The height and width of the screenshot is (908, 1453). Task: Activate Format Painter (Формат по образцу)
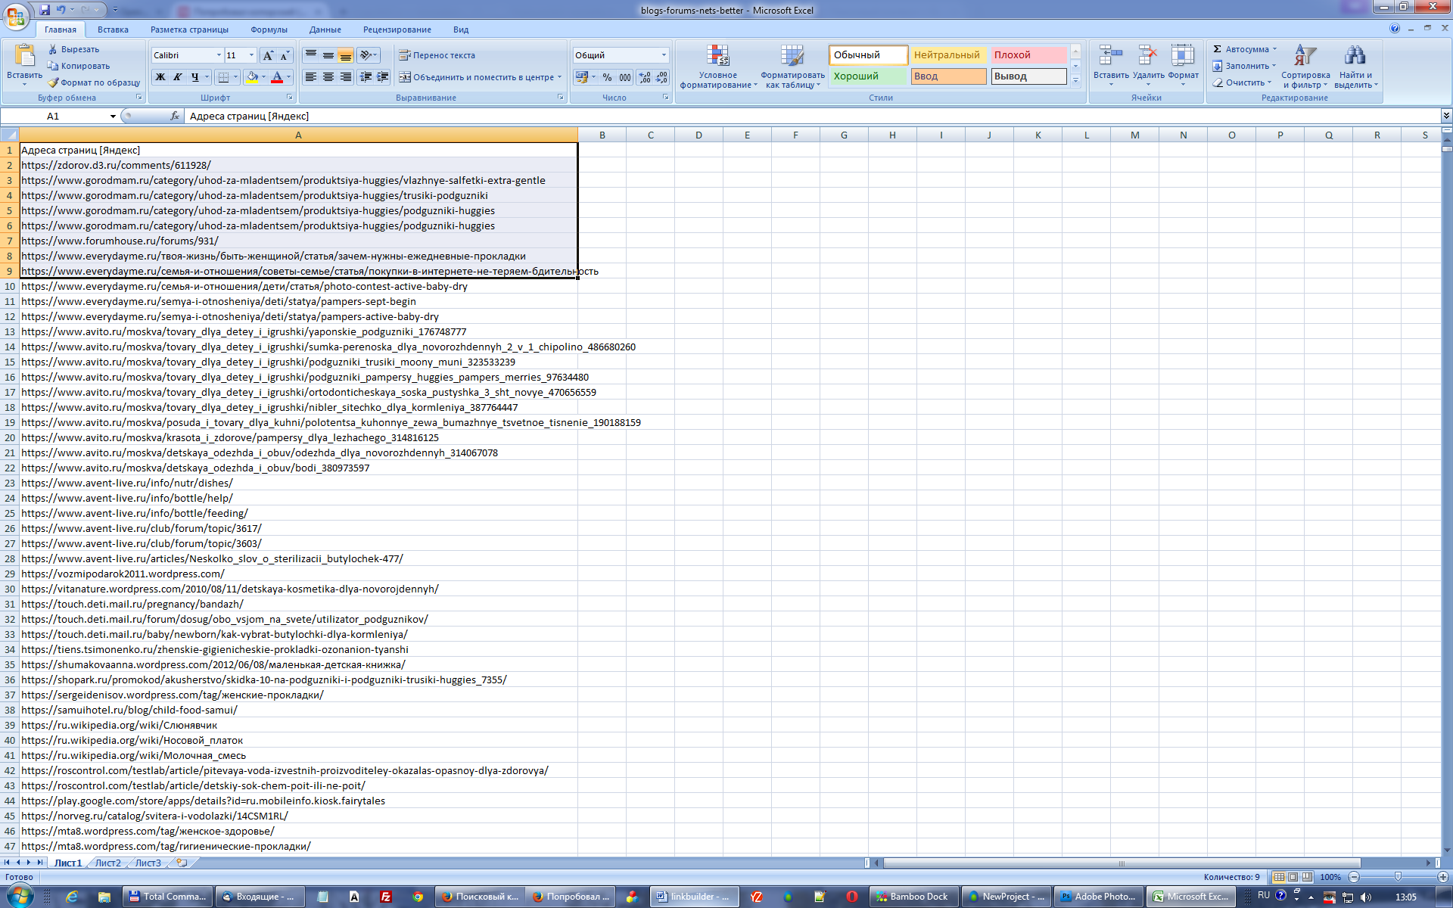94,82
